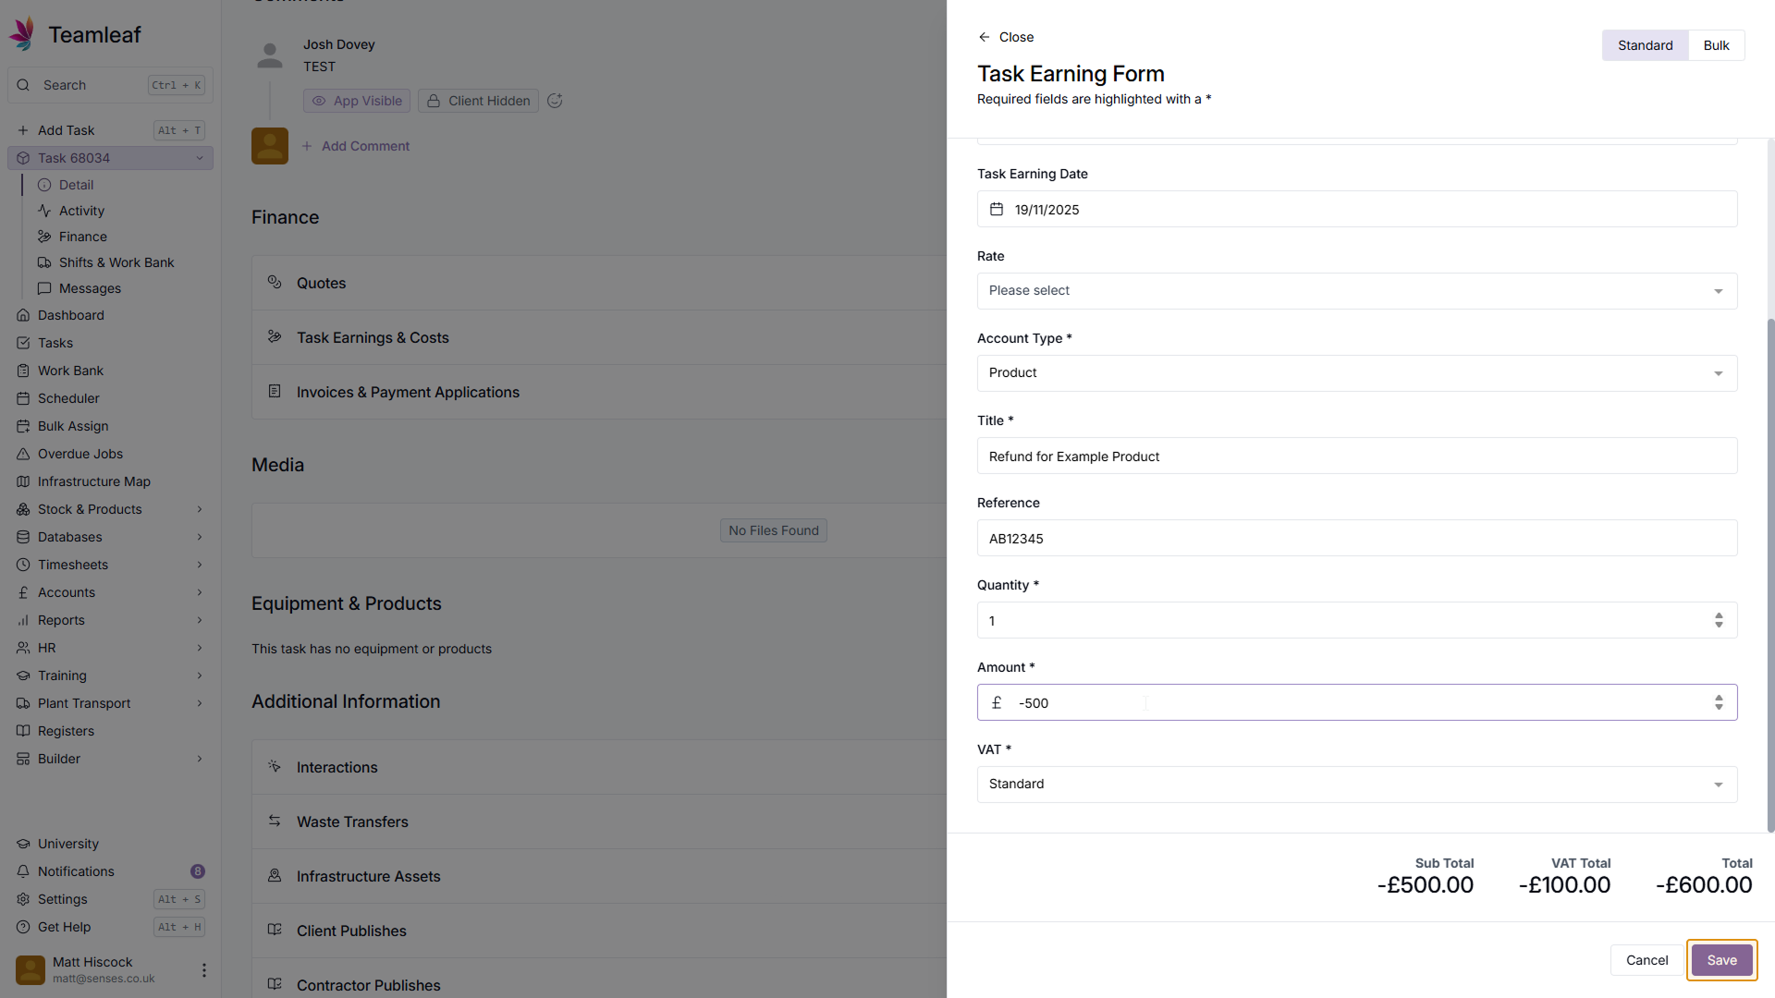1775x998 pixels.
Task: Click the back arrow next to Close
Action: pos(984,37)
